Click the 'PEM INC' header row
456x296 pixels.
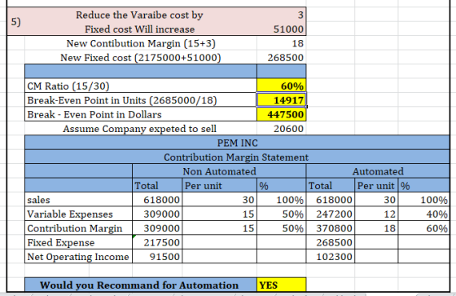[x=237, y=143]
